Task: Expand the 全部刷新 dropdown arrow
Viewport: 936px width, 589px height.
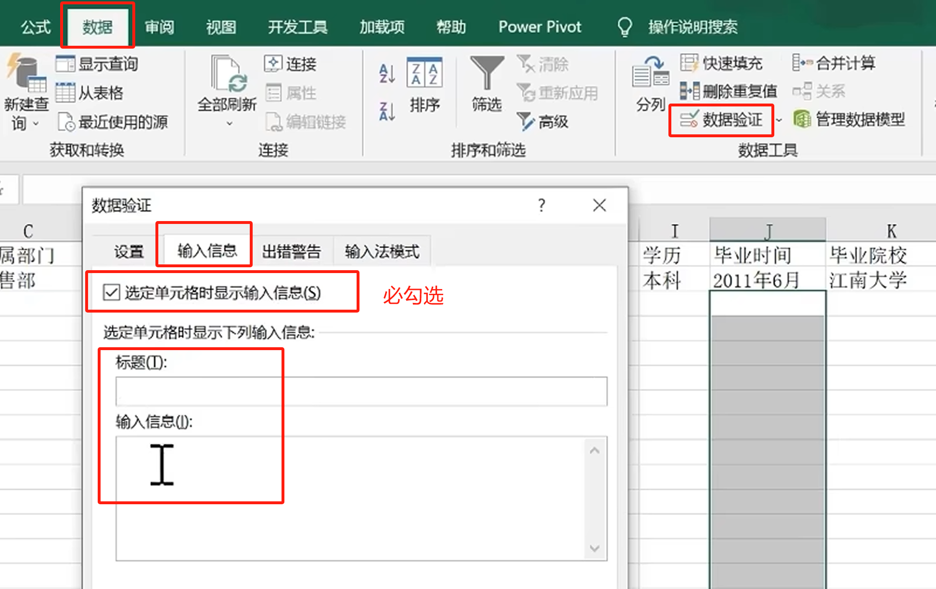Action: click(230, 124)
